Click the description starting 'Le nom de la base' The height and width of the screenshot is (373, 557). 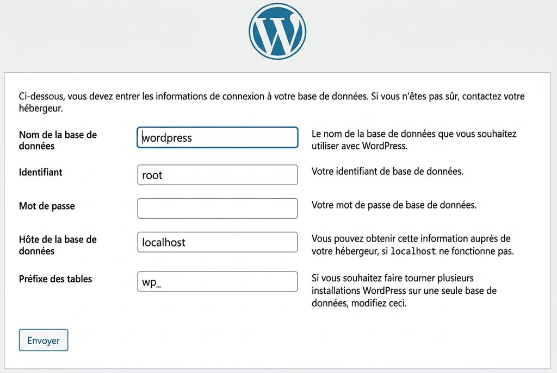click(414, 140)
